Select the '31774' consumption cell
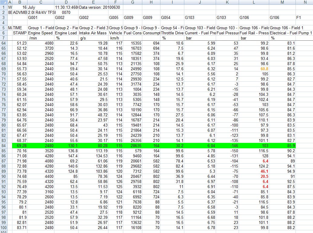313x233 pixels. point(133,84)
